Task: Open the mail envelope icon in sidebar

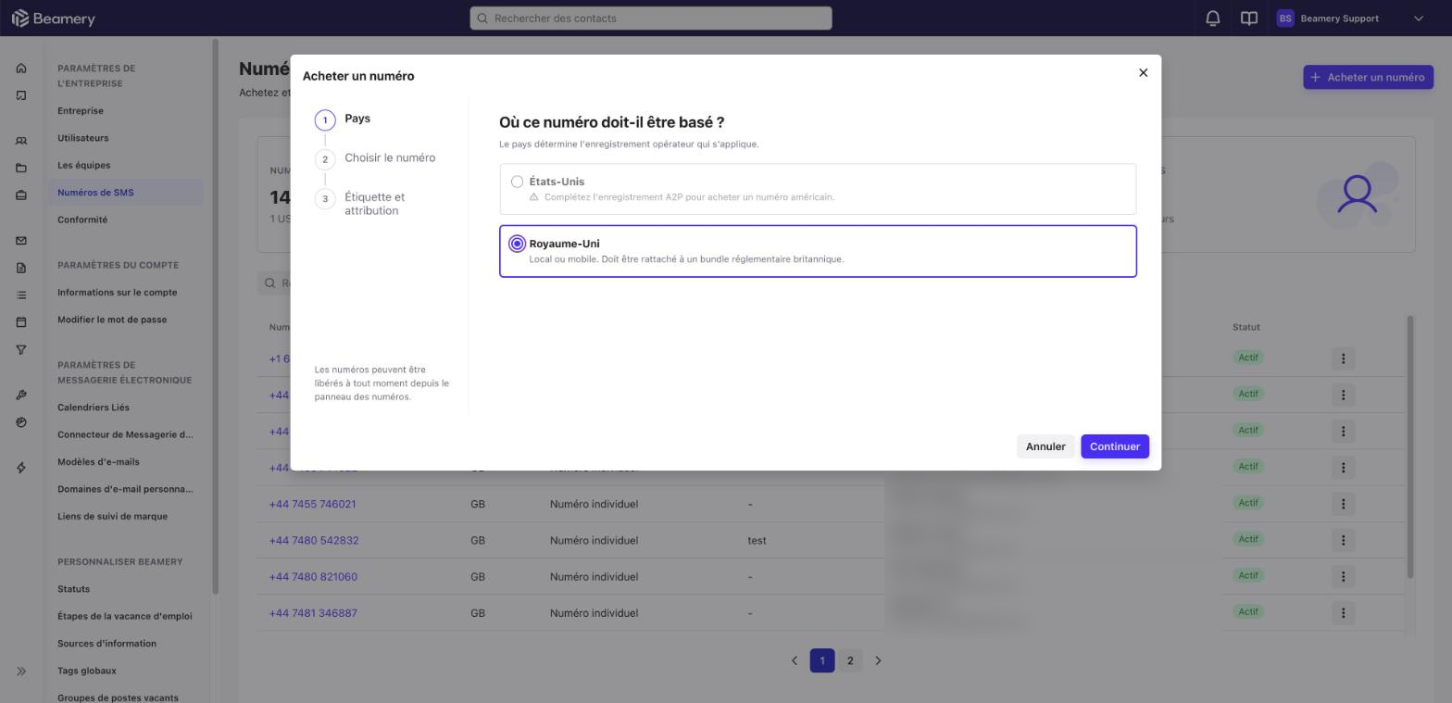Action: [21, 241]
